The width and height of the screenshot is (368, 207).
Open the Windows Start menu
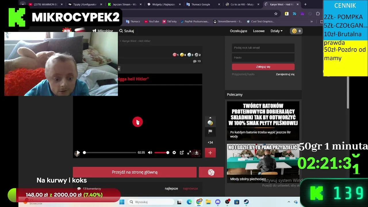point(122,202)
